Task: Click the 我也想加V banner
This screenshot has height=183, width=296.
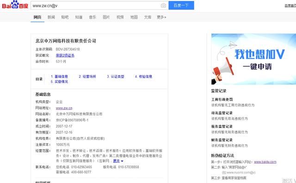Action: [253, 59]
